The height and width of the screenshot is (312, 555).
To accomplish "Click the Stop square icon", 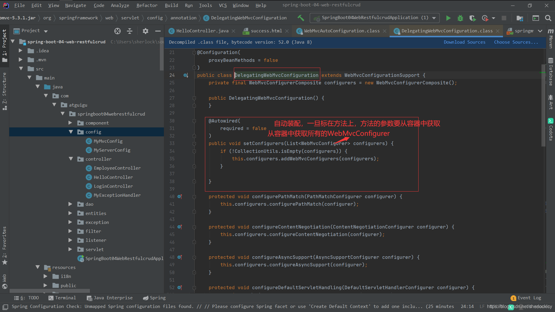I will pyautogui.click(x=504, y=18).
